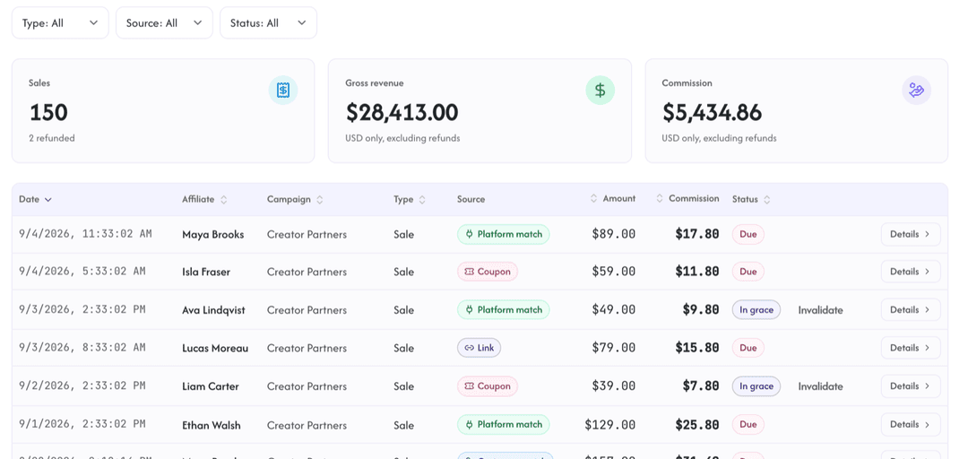Click Coupon badge in Isla Fraser row

coord(487,272)
